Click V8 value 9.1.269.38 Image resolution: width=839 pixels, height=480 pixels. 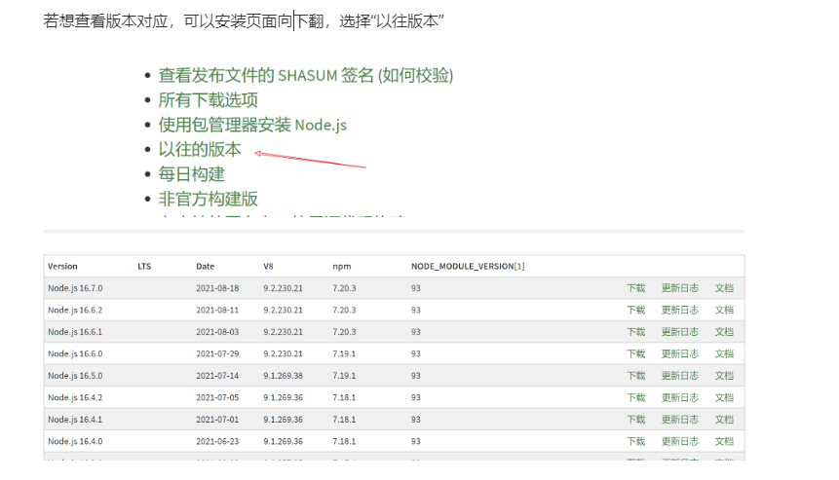pos(283,376)
